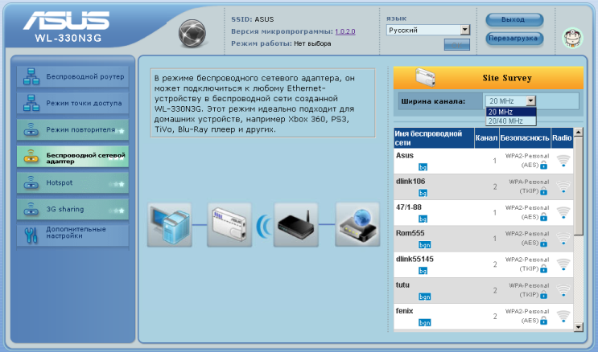Click the radio wave icon in diagram

(x=263, y=226)
